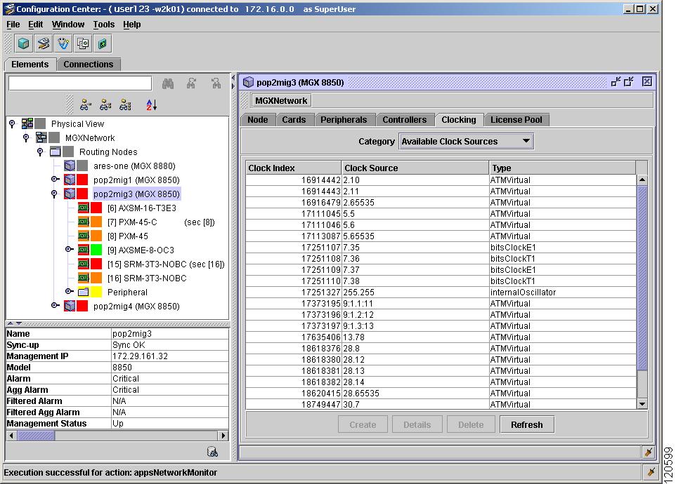Click the pop2mig1 node cube icon
Screen dimensions: 676x484
(x=70, y=180)
